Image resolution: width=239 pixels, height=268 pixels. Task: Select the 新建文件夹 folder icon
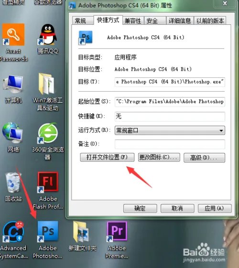point(82,232)
